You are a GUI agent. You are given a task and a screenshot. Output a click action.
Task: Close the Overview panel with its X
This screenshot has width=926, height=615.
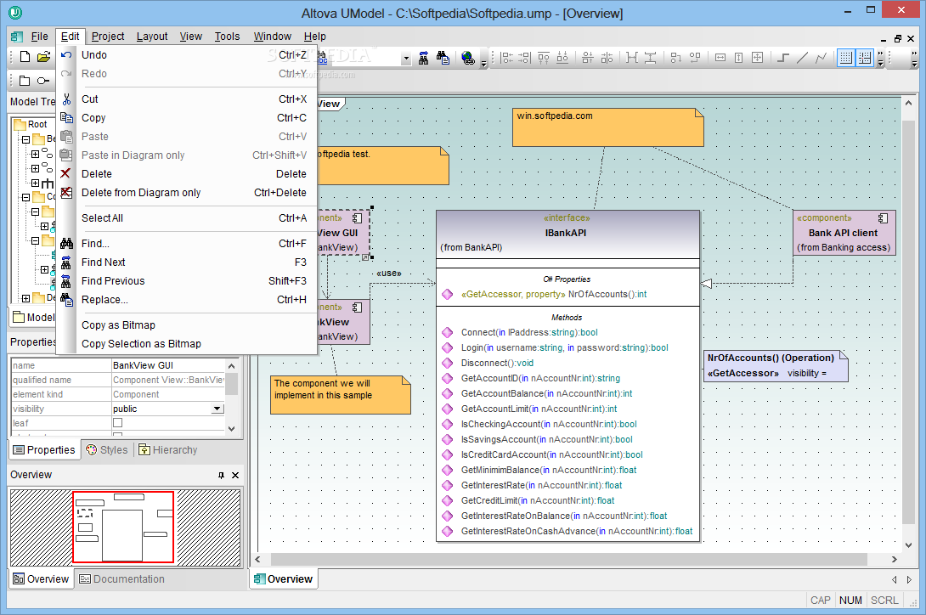[x=235, y=475]
